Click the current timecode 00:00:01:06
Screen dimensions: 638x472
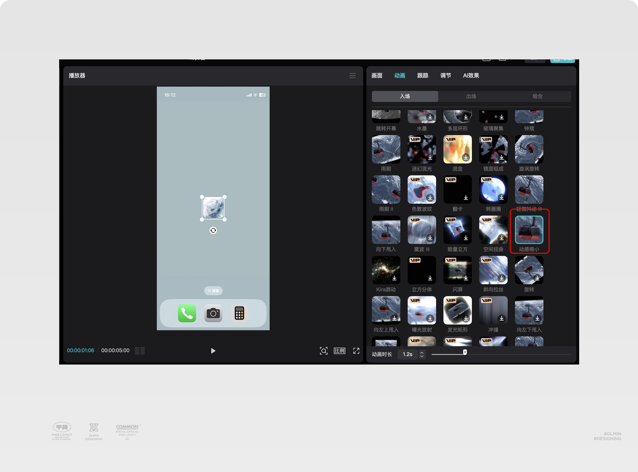tap(80, 351)
